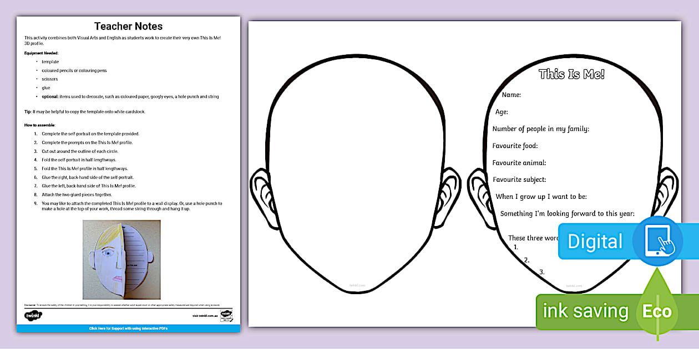Screen dimensions: 699x349
Task: Select the Favourite animal: prompt line
Action: point(519,163)
